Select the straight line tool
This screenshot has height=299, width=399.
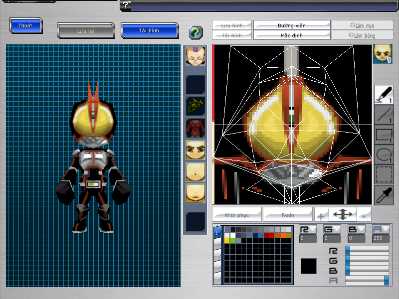[384, 115]
